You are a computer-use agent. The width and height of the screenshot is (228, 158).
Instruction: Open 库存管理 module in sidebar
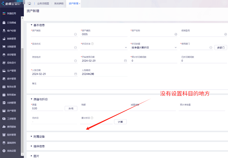click(9, 55)
